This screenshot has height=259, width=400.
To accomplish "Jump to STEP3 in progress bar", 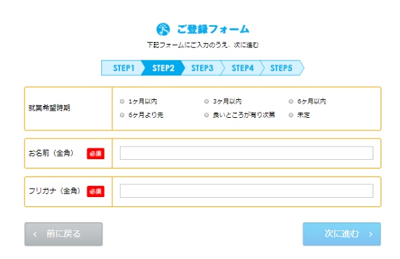I will 202,68.
